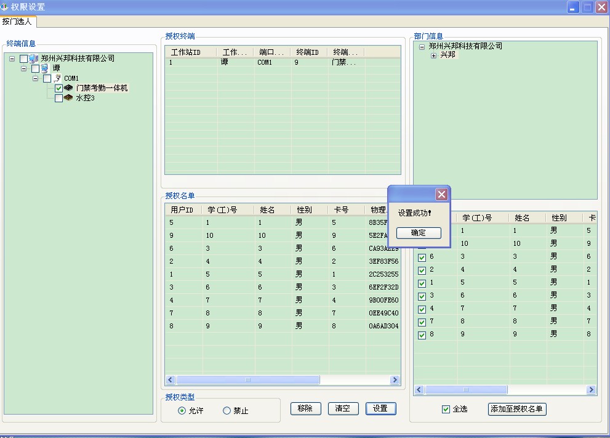This screenshot has width=610, height=438.
Task: Click right arrow of 授权名单 scrollbar
Action: 395,379
